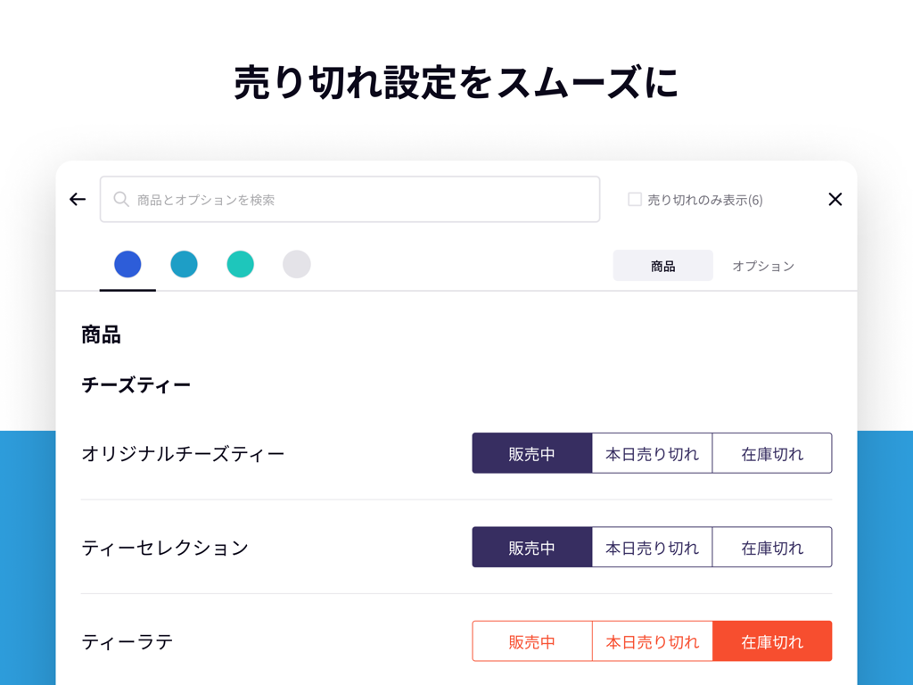Click the search magnifier icon
Viewport: 913px width, 685px height.
[x=121, y=200]
